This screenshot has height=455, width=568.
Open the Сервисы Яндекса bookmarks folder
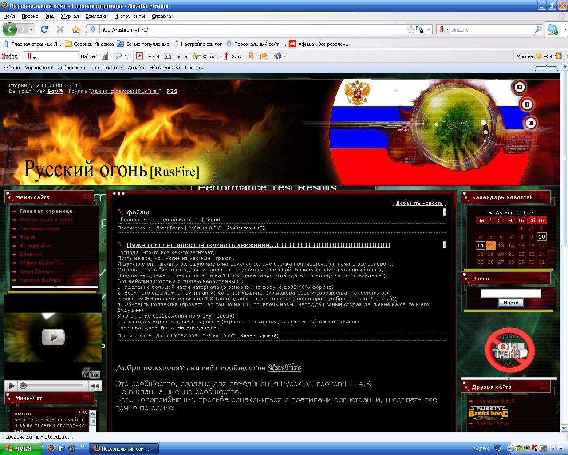pos(89,44)
